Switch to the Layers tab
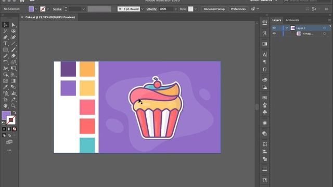The image size is (333, 187). [x=276, y=20]
